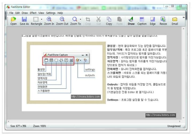The image size is (192, 135).
Task: Select the Rectangle selection tool
Action: click(36, 21)
